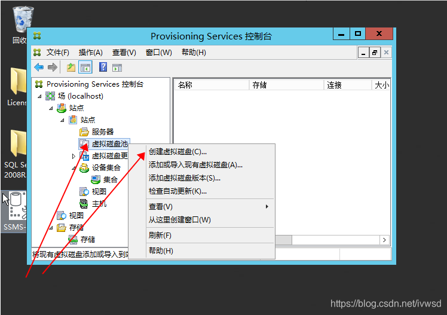Image resolution: width=447 pixels, height=315 pixels.
Task: Collapse the 场 (localhost) tree node
Action: click(x=40, y=96)
